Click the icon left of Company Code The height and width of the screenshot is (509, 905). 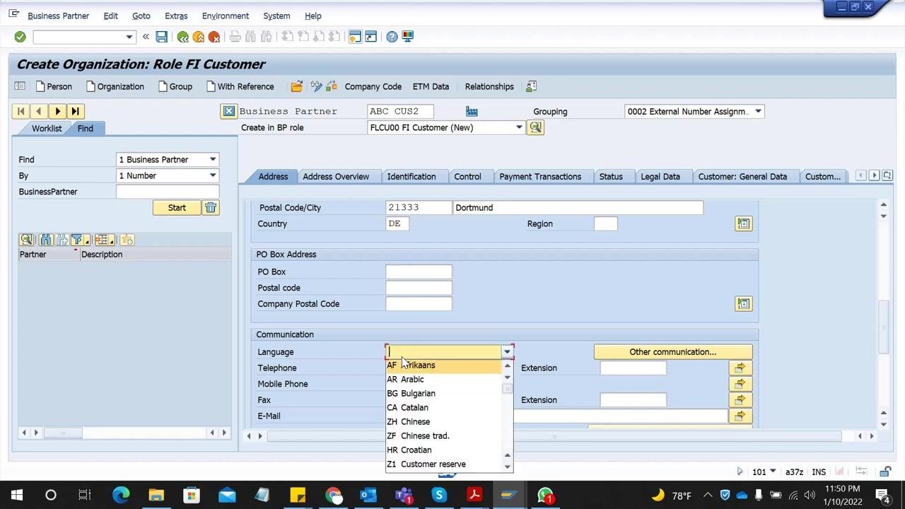point(332,86)
